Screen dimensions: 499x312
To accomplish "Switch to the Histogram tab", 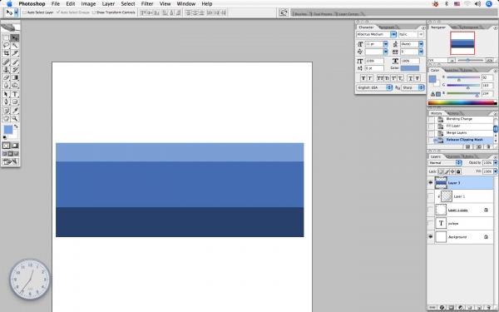I will pyautogui.click(x=470, y=27).
